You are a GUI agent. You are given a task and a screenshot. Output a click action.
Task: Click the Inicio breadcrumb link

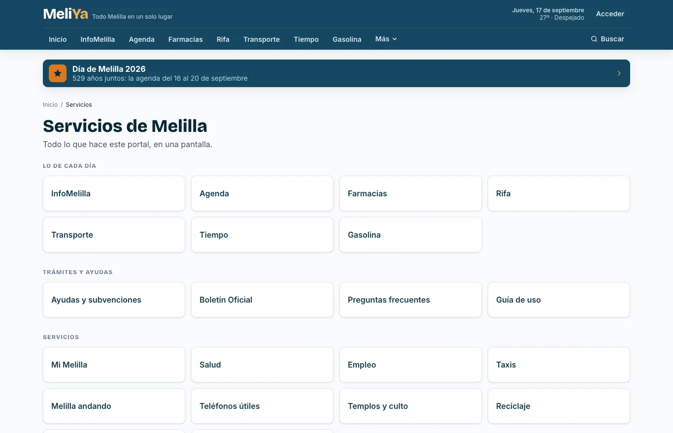point(50,105)
